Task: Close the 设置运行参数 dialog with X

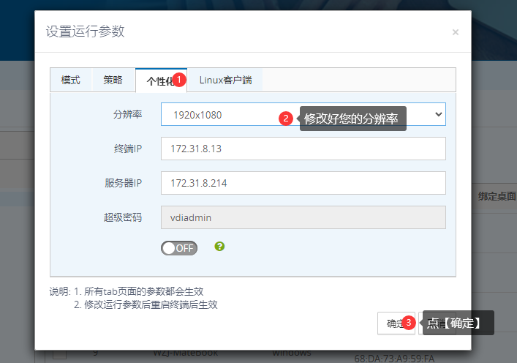Action: coord(456,32)
